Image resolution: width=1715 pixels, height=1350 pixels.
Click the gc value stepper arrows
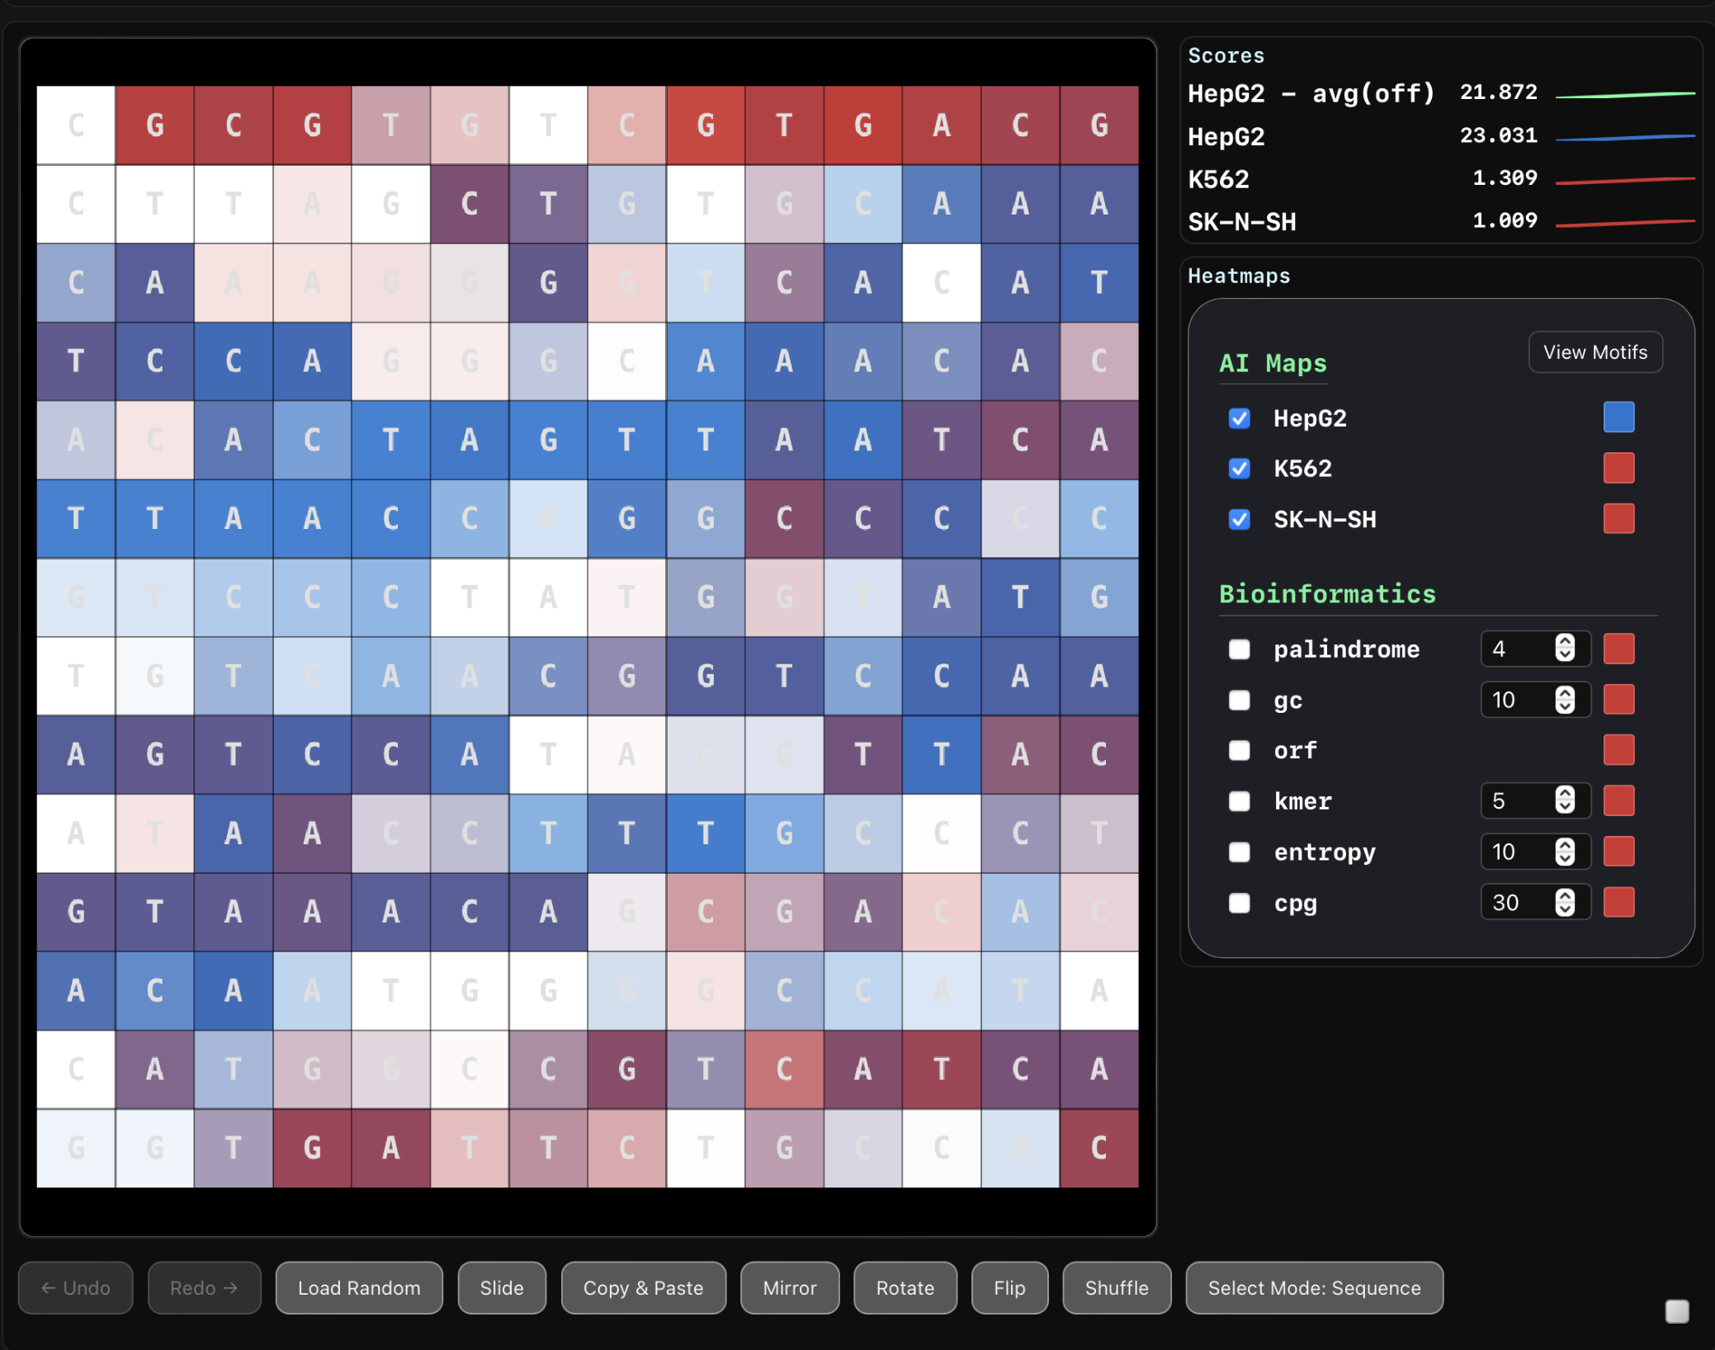click(x=1564, y=700)
